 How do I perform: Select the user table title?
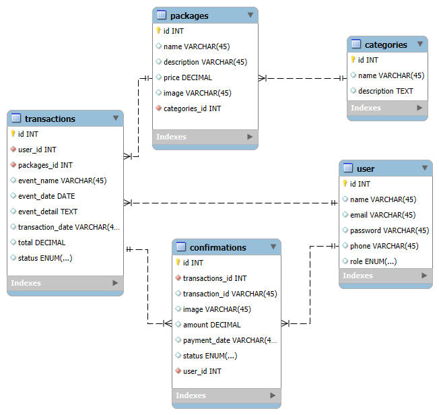tap(366, 168)
